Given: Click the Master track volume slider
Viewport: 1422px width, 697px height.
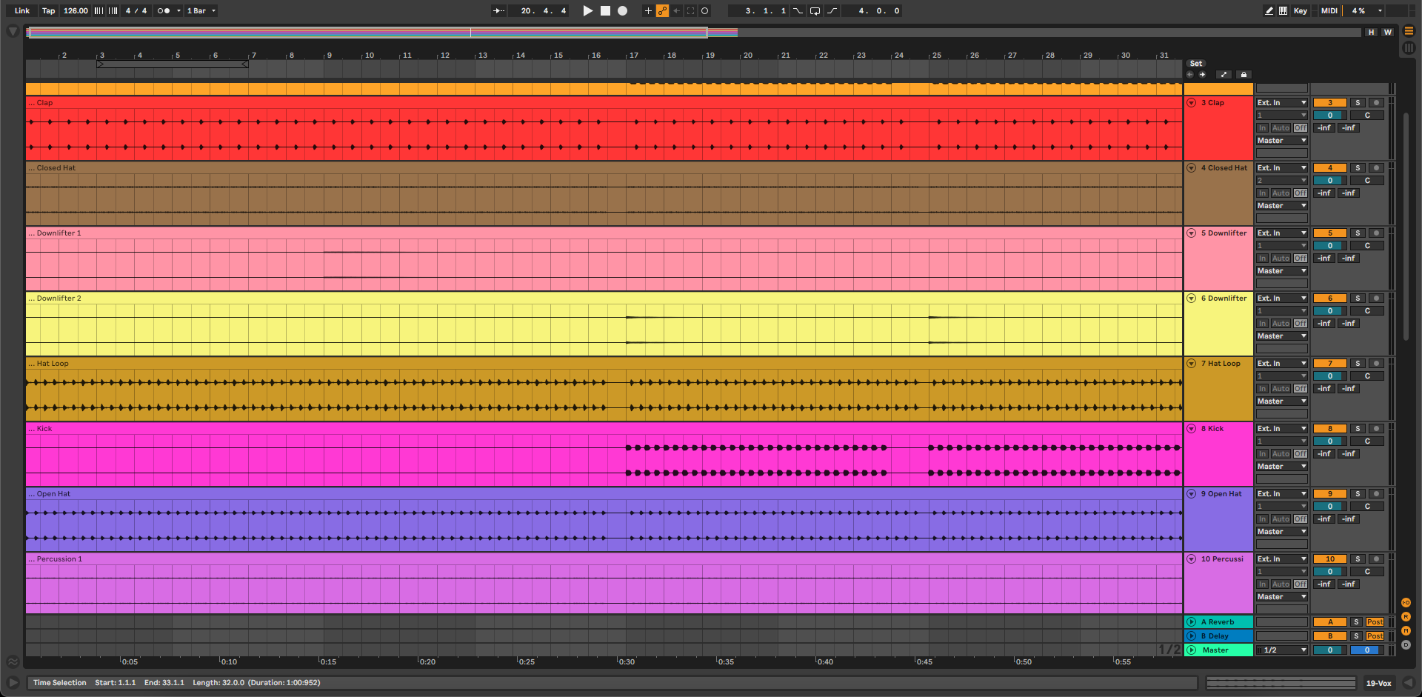Looking at the screenshot, I should click(1329, 650).
